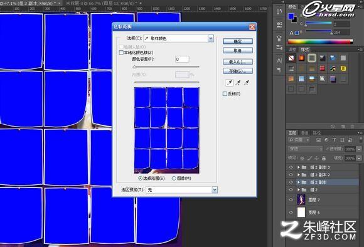Switch to the Channels (通道) tab
This screenshot has width=364, height=247.
[x=304, y=133]
